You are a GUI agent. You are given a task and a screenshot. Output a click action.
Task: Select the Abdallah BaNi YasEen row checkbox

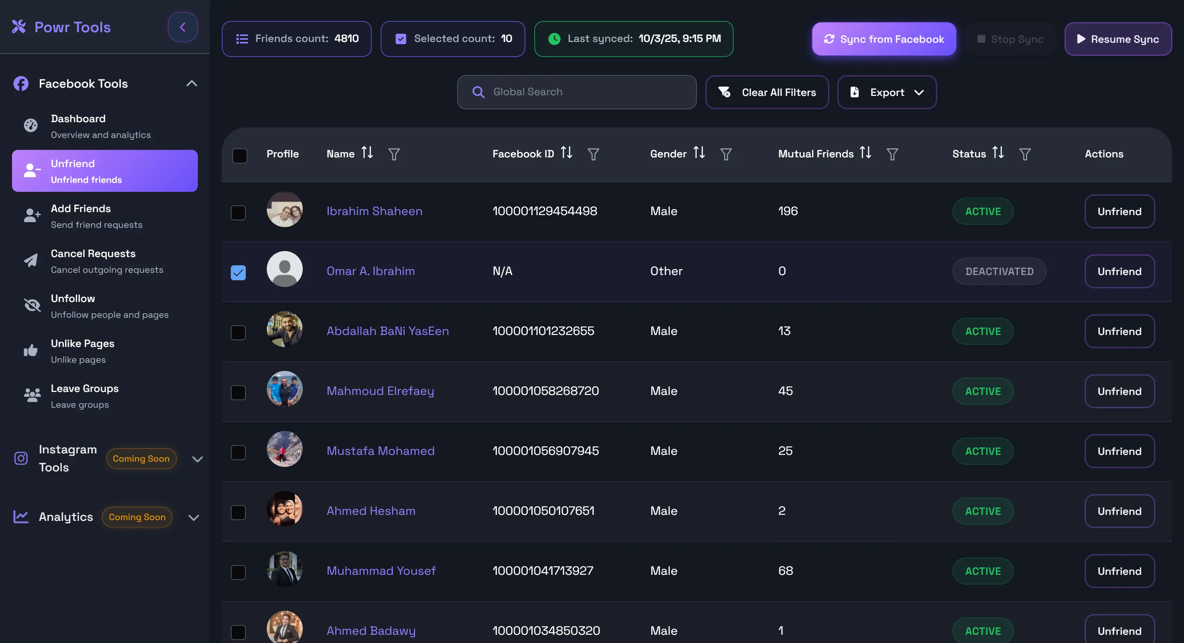[x=238, y=332]
